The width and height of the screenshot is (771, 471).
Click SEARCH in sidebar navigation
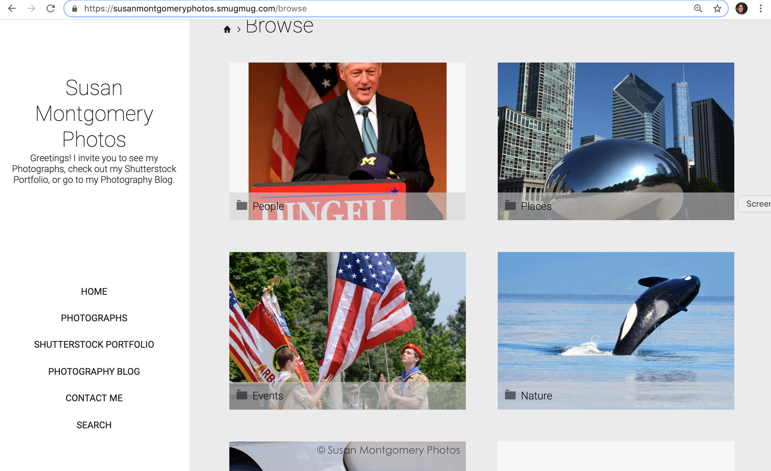pos(94,425)
